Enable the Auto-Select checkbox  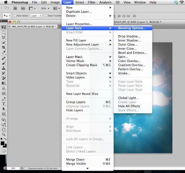point(15,16)
